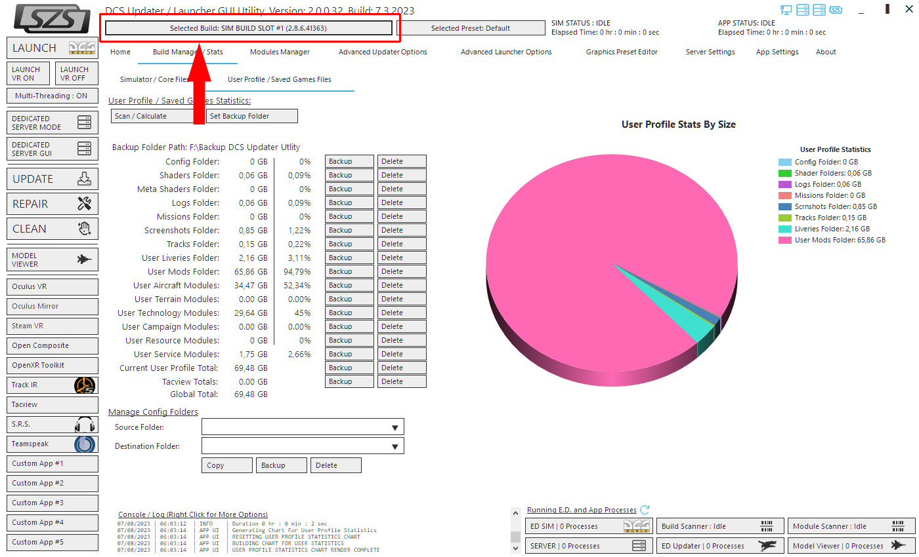This screenshot has height=557, width=919.
Task: Backup the Tacview Totals row
Action: [349, 381]
